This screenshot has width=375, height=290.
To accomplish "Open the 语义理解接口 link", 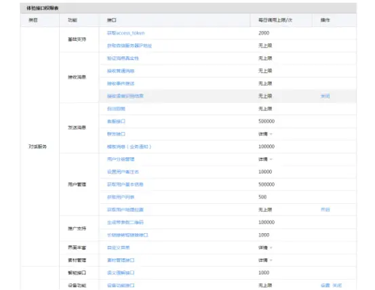I will pos(121,273).
